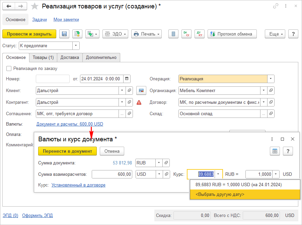The image size is (302, 225).
Task: Add document to favorites with star icon
Action: click(34, 6)
